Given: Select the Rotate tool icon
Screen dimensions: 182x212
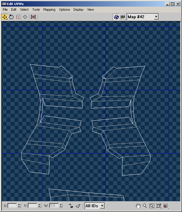Looking at the screenshot, I should (x=12, y=17).
